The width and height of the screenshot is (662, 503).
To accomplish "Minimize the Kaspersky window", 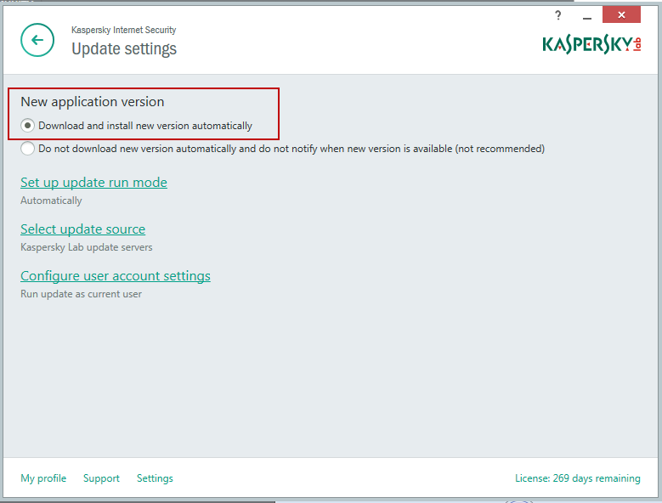I will pyautogui.click(x=587, y=18).
